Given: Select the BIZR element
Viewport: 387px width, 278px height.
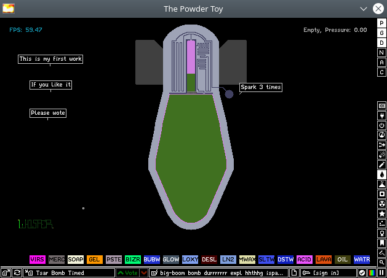Looking at the screenshot, I should click(x=133, y=260).
